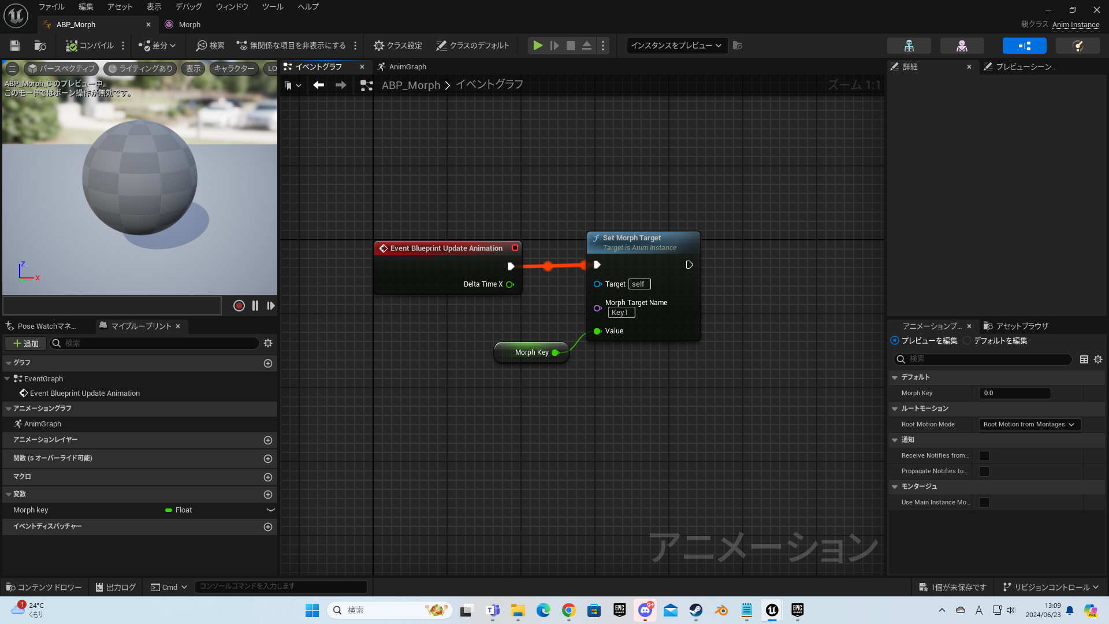Click Browse to asset in Content Browser icon
This screenshot has width=1109, height=624.
pyautogui.click(x=40, y=46)
